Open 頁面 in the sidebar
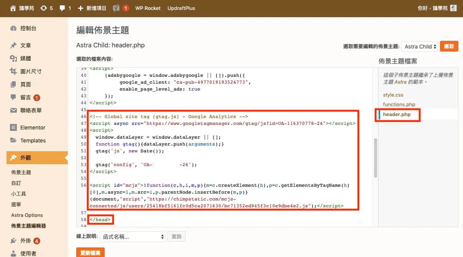The width and height of the screenshot is (463, 257). pyautogui.click(x=26, y=84)
